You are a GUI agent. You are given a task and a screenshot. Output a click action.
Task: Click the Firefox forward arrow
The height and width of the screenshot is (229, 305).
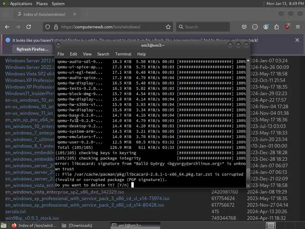(18, 27)
